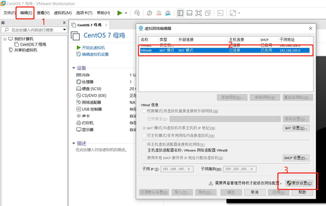Click the 内存 memory device icon
This screenshot has height=206, width=326.
[x=79, y=75]
